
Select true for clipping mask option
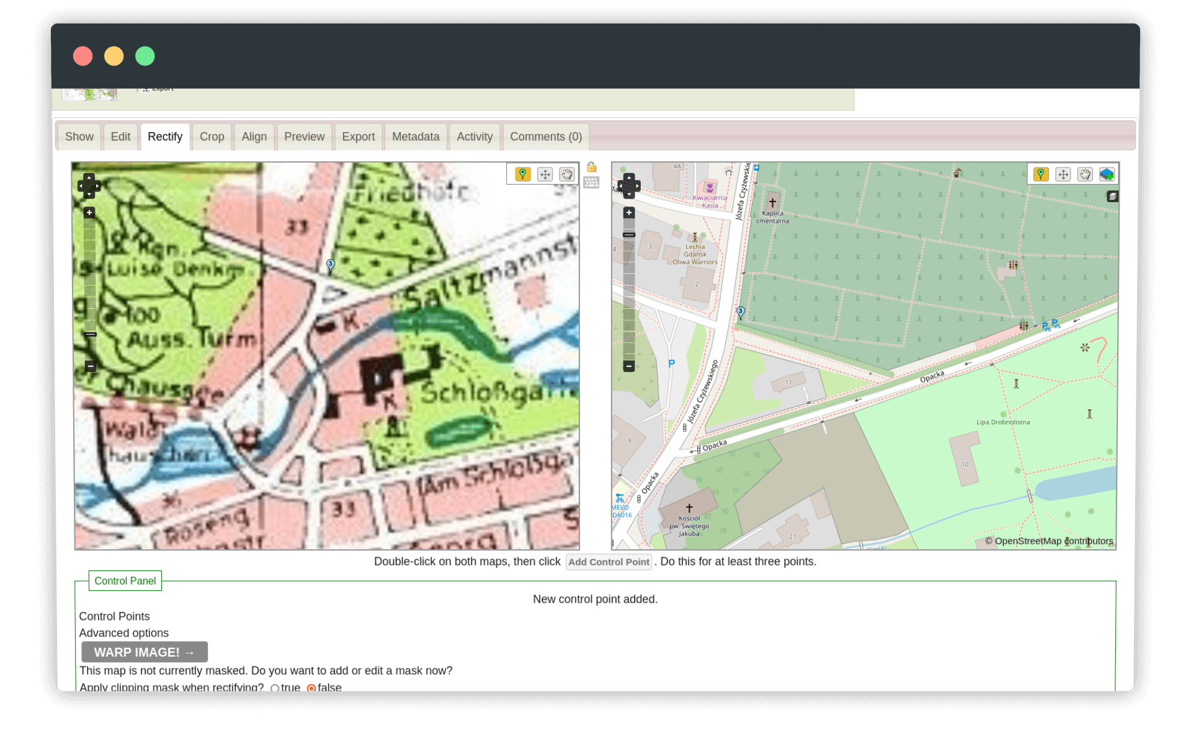click(x=275, y=688)
